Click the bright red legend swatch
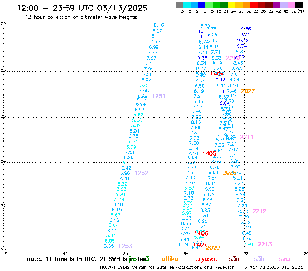This screenshot has width=308, height=271. pos(254,5)
